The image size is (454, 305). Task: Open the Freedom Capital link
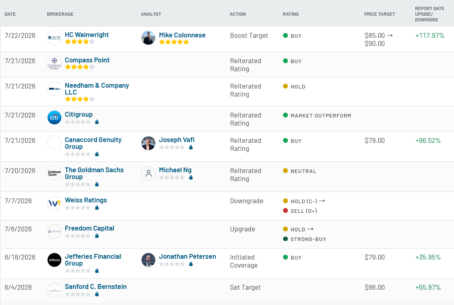90,228
